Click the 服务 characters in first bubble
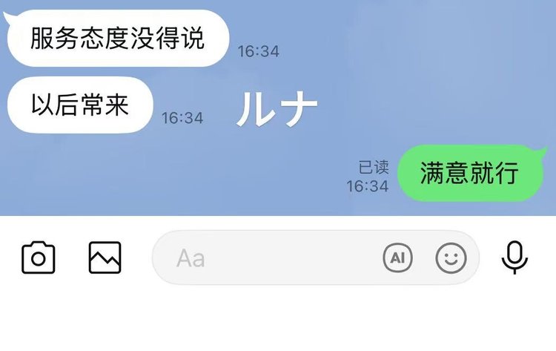 55,38
